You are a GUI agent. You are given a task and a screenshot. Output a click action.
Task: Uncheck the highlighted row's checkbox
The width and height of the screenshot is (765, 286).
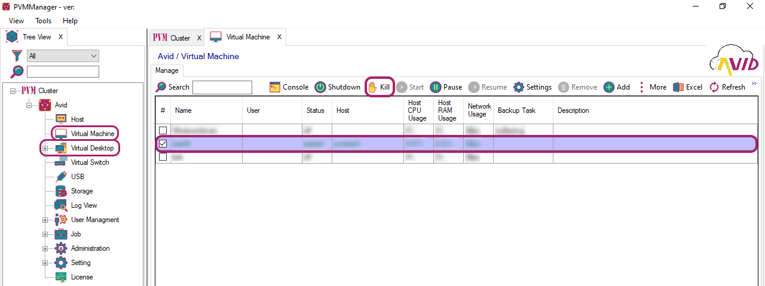(x=163, y=144)
